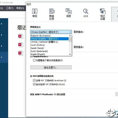Click the language list scrollbar thumb
Image resolution: width=118 pixels, height=118 pixels.
tap(70, 40)
